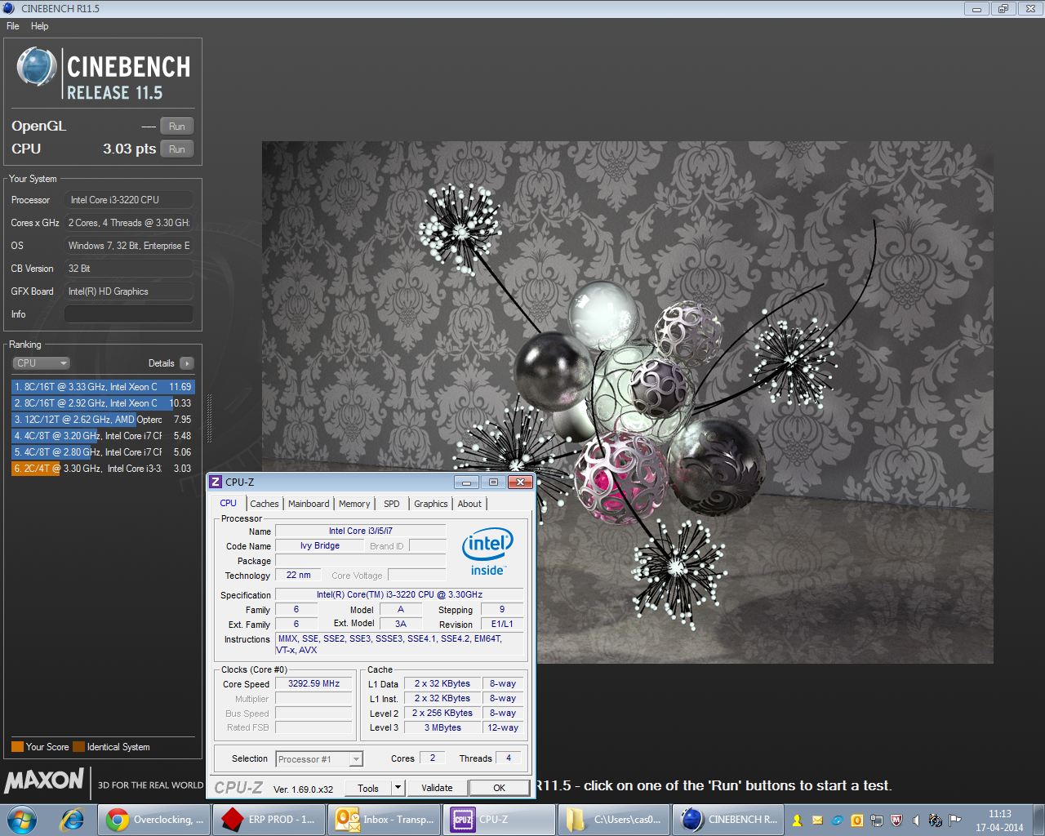Open the ERP PROD taskbar window
Image resolution: width=1045 pixels, height=836 pixels.
(269, 820)
